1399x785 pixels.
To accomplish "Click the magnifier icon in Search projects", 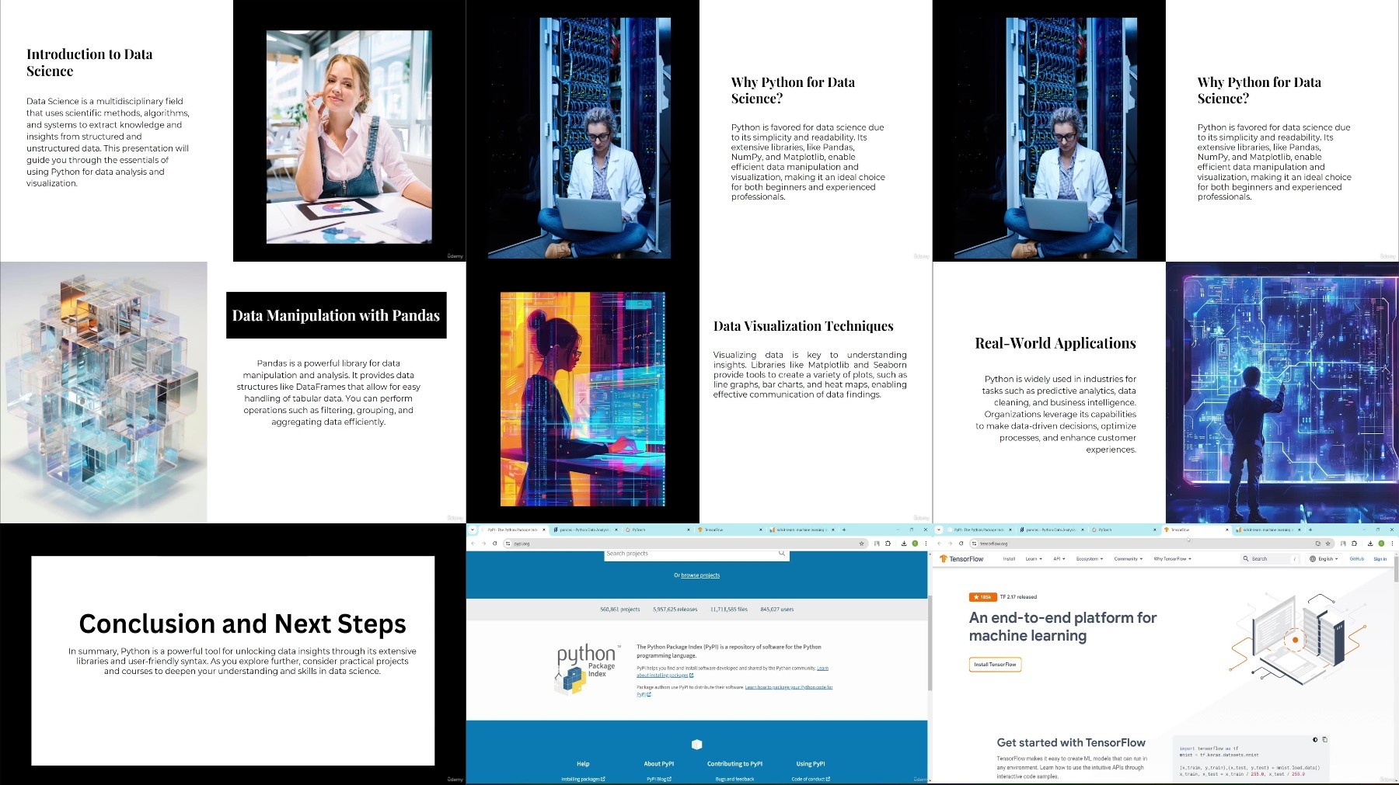I will pyautogui.click(x=781, y=554).
